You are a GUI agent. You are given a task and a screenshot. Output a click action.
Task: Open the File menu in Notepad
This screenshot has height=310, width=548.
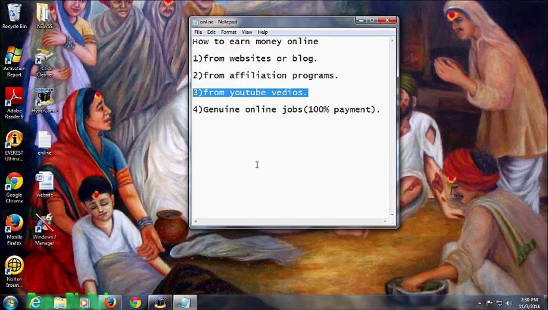198,32
